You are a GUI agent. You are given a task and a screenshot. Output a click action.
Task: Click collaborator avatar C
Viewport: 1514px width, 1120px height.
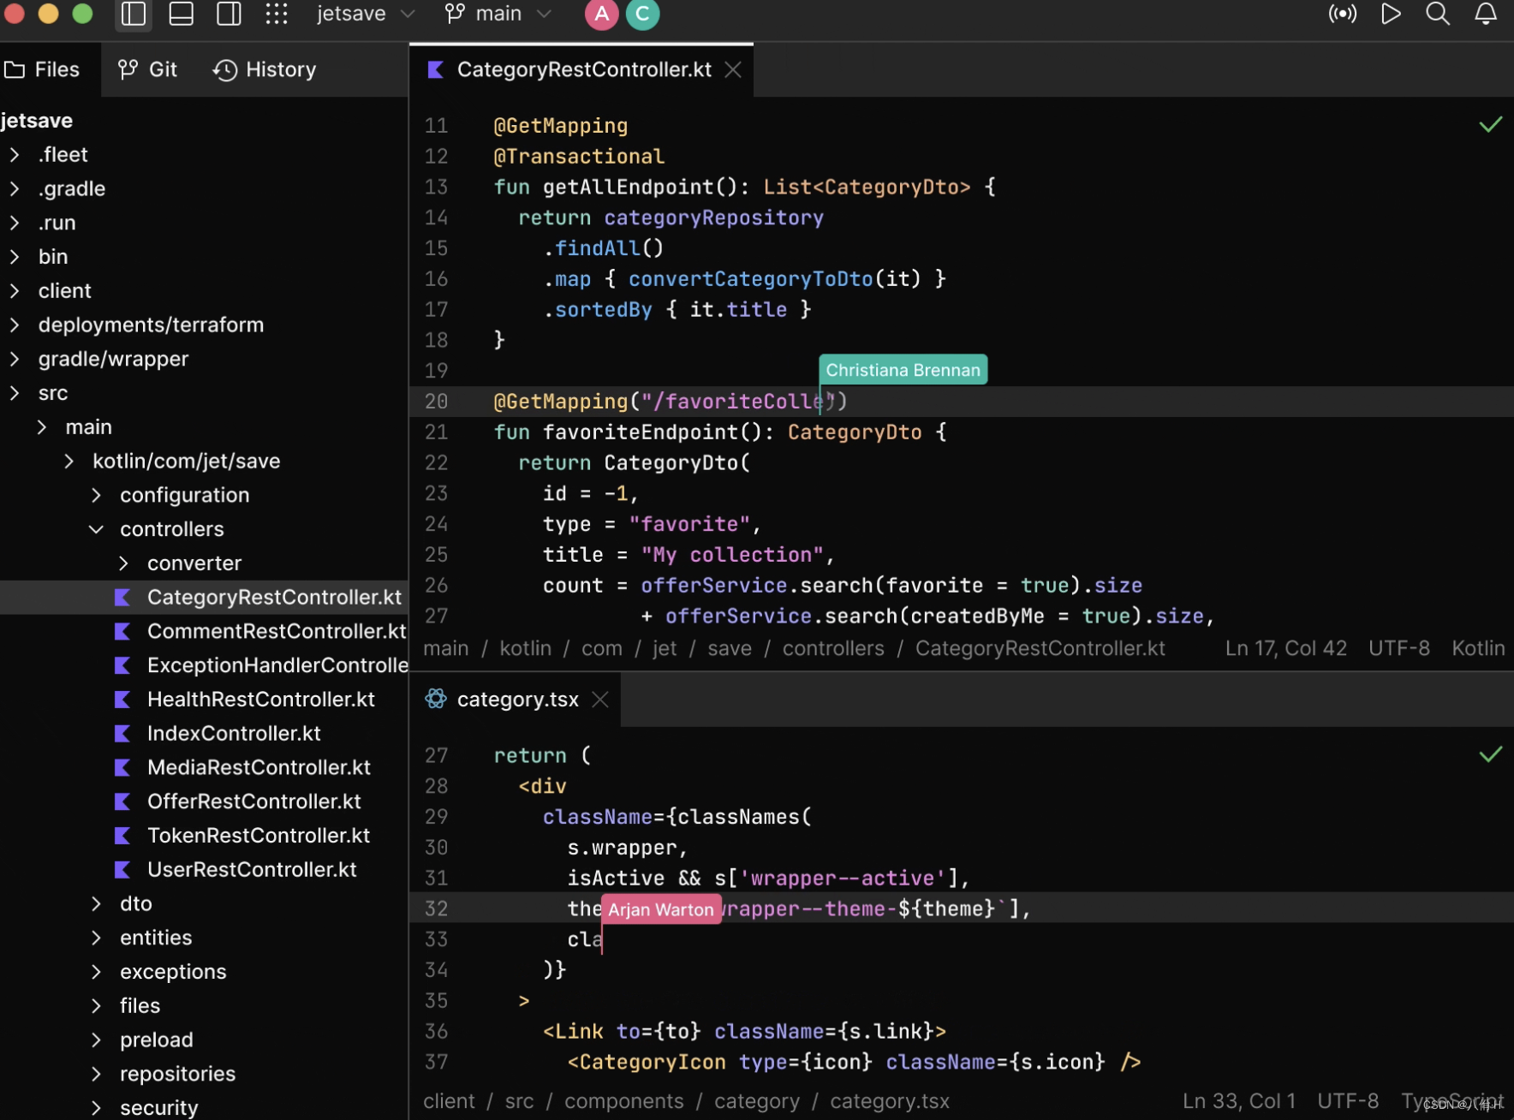[x=642, y=14]
